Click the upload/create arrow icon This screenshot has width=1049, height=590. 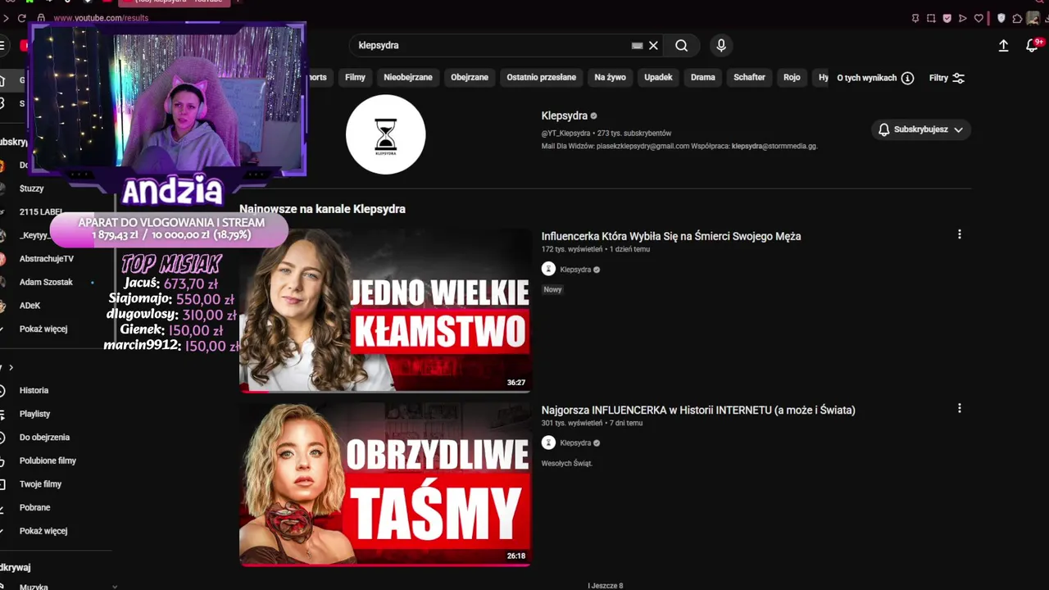point(1003,46)
